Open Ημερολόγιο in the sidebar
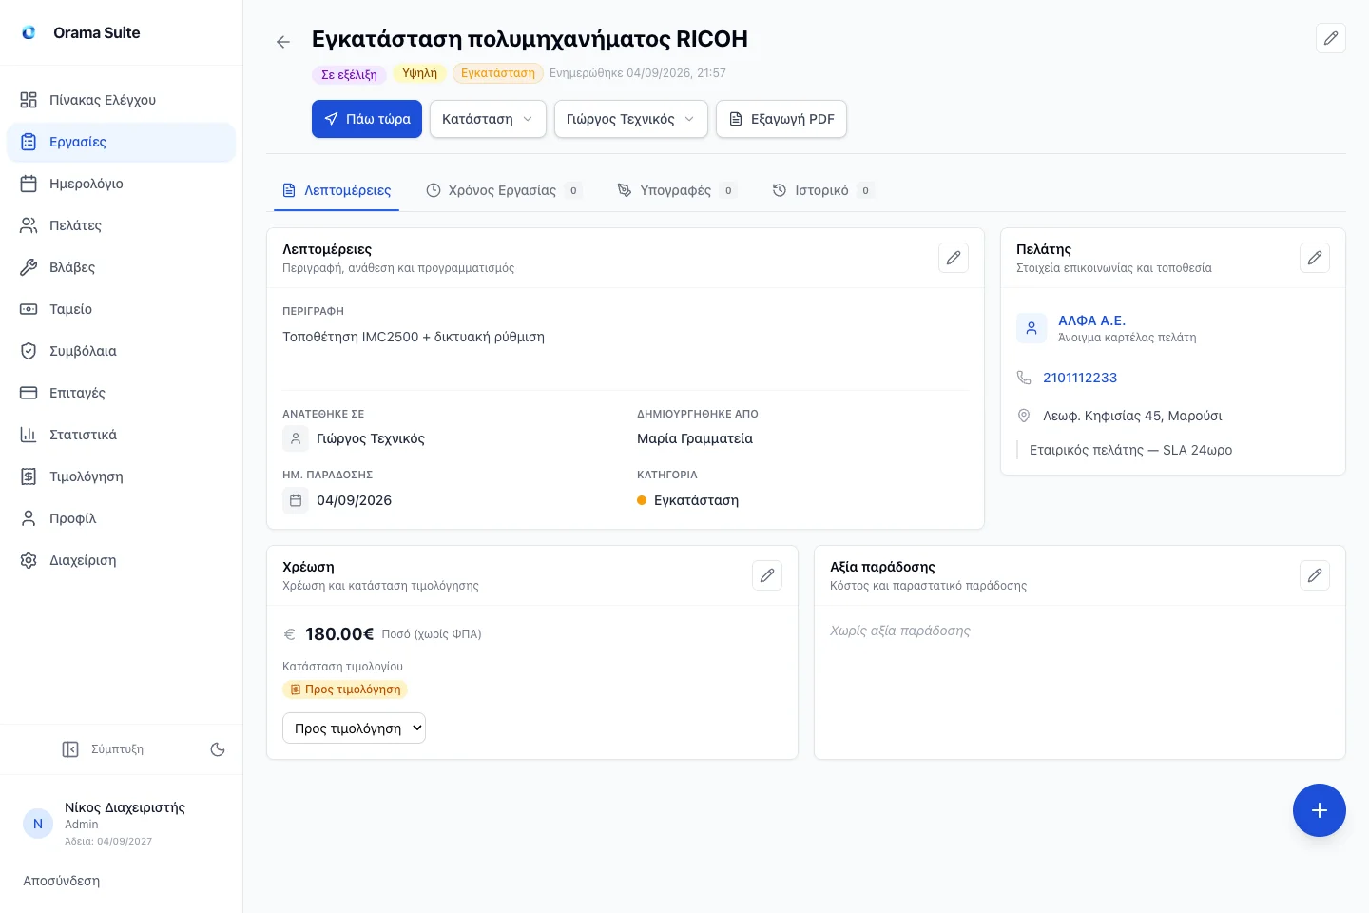 122,184
